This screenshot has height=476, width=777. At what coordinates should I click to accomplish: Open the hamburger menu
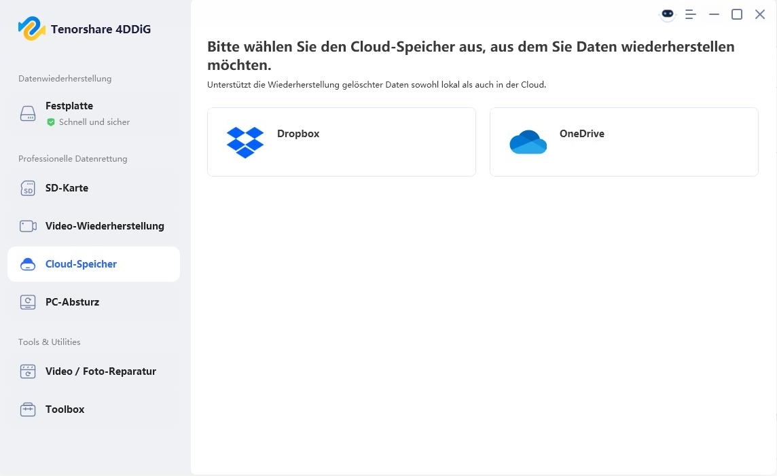(x=690, y=14)
